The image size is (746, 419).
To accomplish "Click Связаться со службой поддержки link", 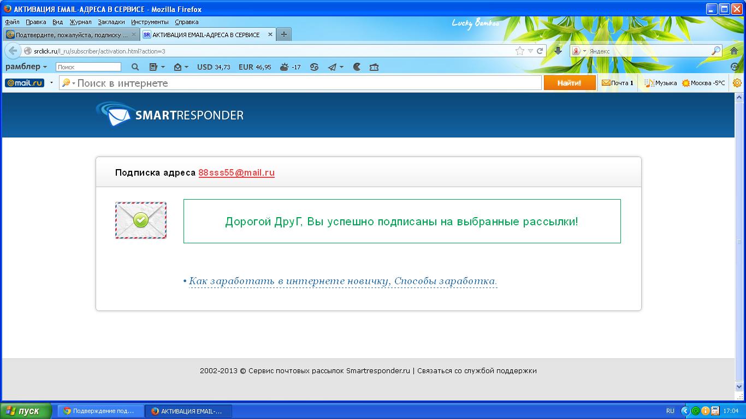I will (477, 370).
